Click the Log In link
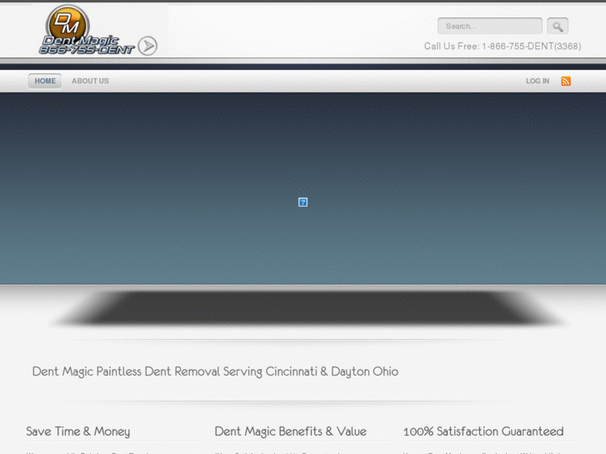 coord(538,81)
